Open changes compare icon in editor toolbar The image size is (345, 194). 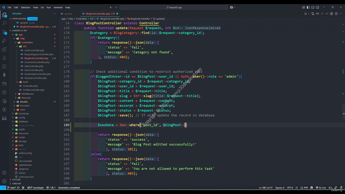[313, 14]
